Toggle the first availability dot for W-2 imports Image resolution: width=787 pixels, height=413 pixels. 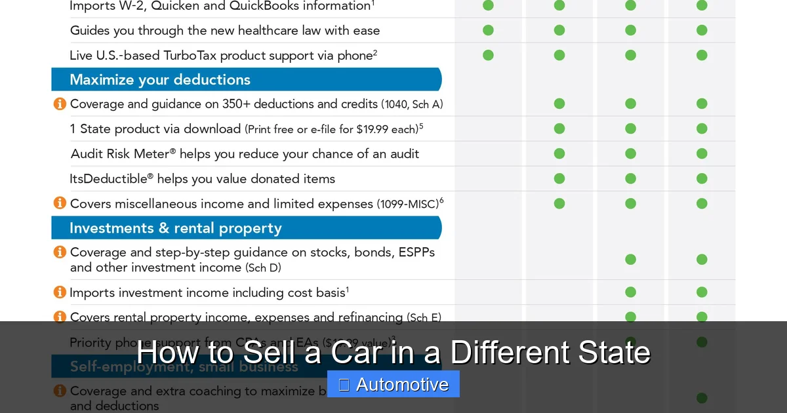pos(488,5)
